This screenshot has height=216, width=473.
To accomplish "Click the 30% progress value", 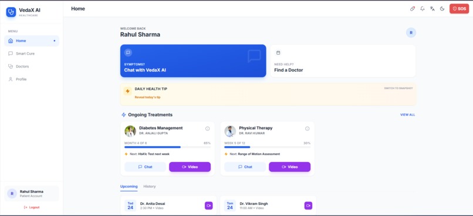I will (x=307, y=143).
